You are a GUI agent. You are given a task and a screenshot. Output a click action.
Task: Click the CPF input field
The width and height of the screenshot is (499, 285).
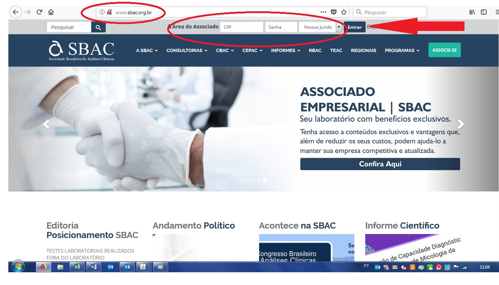click(x=242, y=27)
